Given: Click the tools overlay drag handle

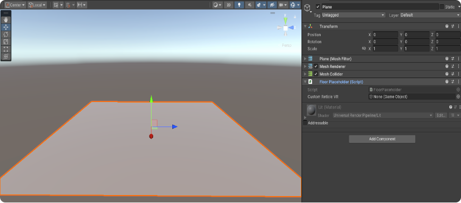Looking at the screenshot, I should (6, 13).
